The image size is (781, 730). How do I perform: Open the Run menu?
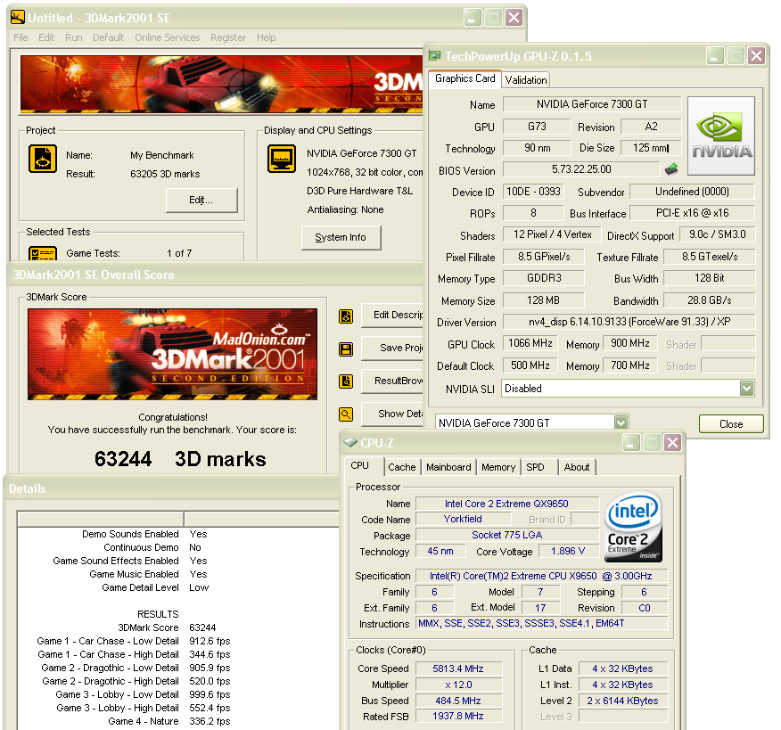point(74,37)
